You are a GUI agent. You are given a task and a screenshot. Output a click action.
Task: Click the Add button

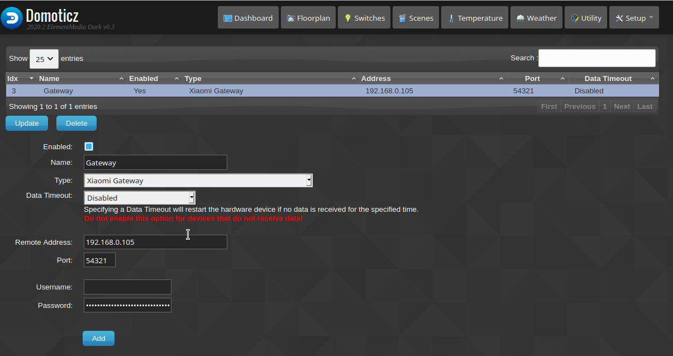(x=98, y=338)
